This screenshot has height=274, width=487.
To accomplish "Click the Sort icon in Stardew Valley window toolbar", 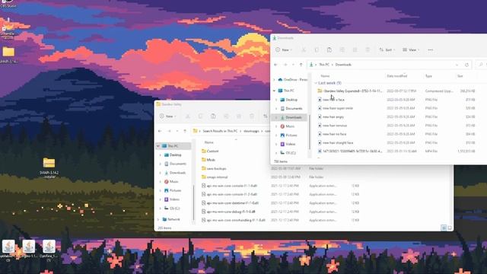I will [266, 116].
